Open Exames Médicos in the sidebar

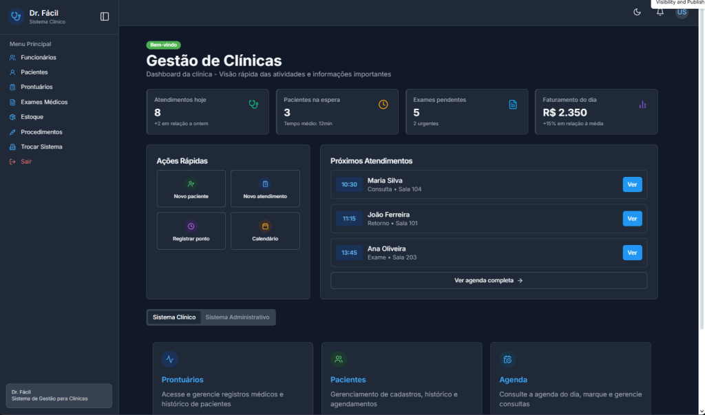point(43,102)
